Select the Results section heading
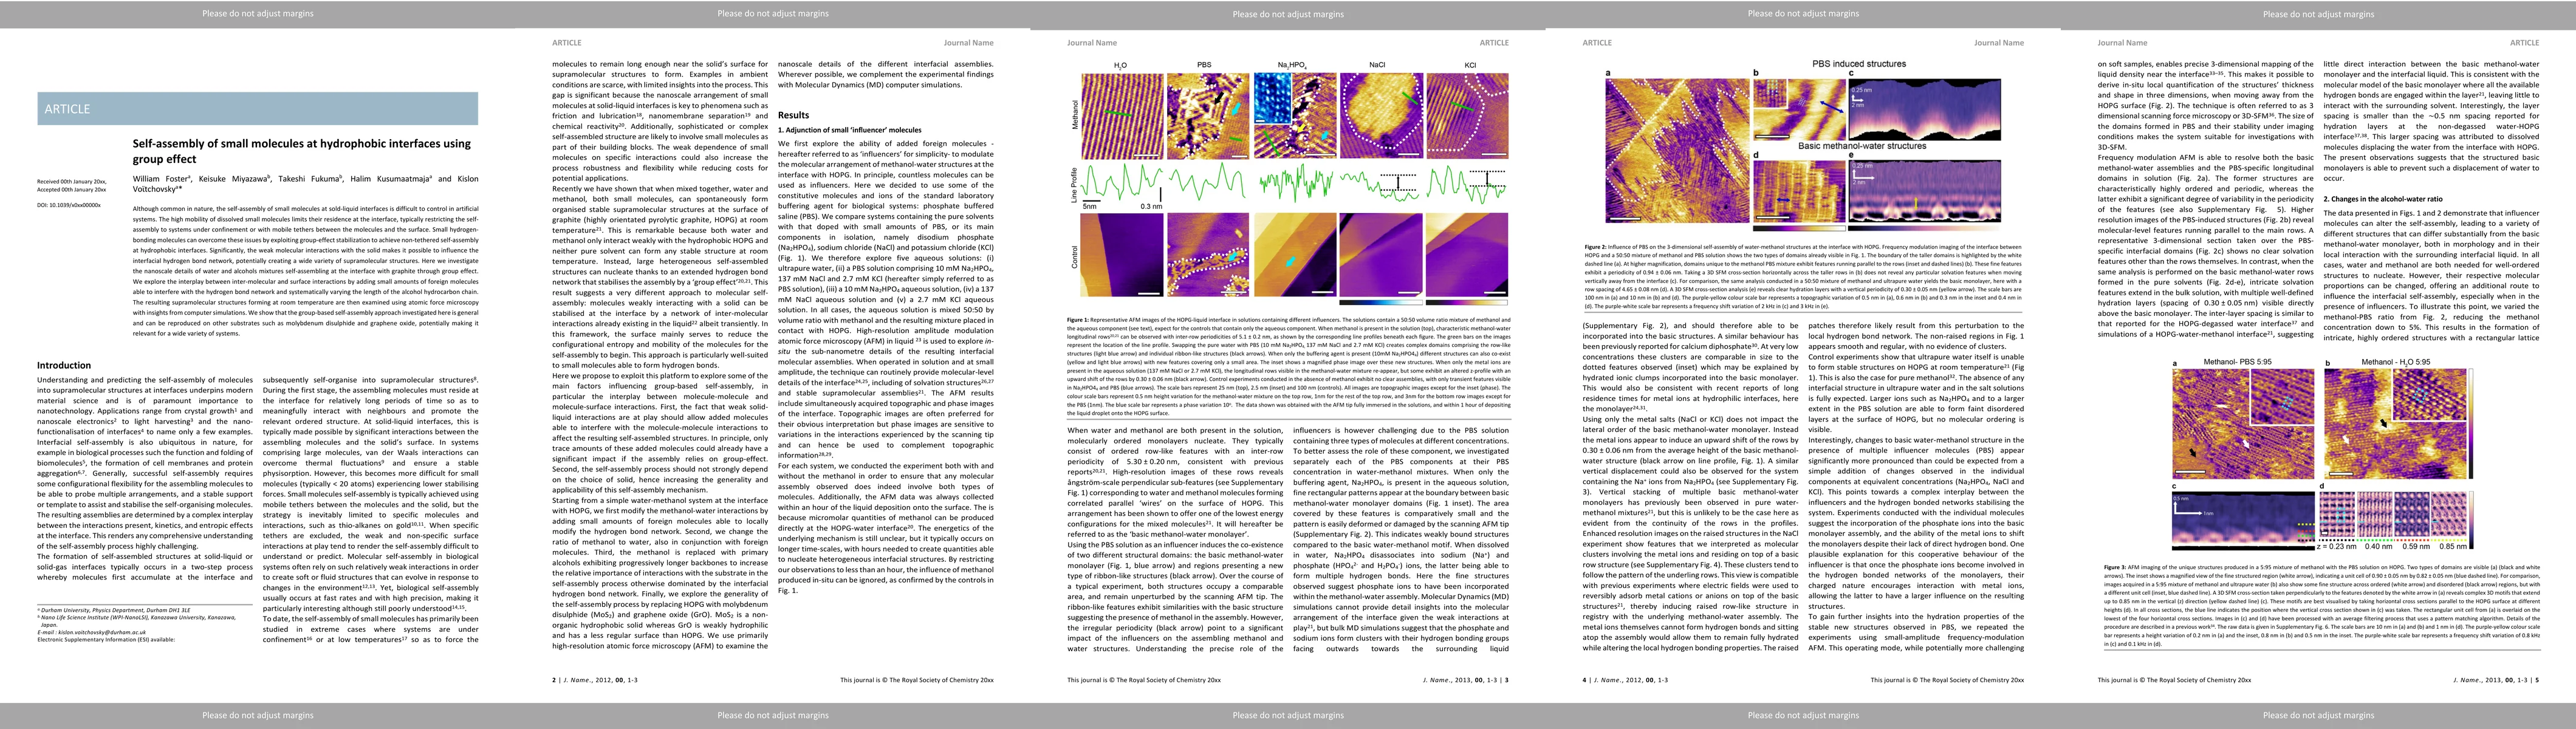Image resolution: width=2576 pixels, height=729 pixels. [x=793, y=115]
